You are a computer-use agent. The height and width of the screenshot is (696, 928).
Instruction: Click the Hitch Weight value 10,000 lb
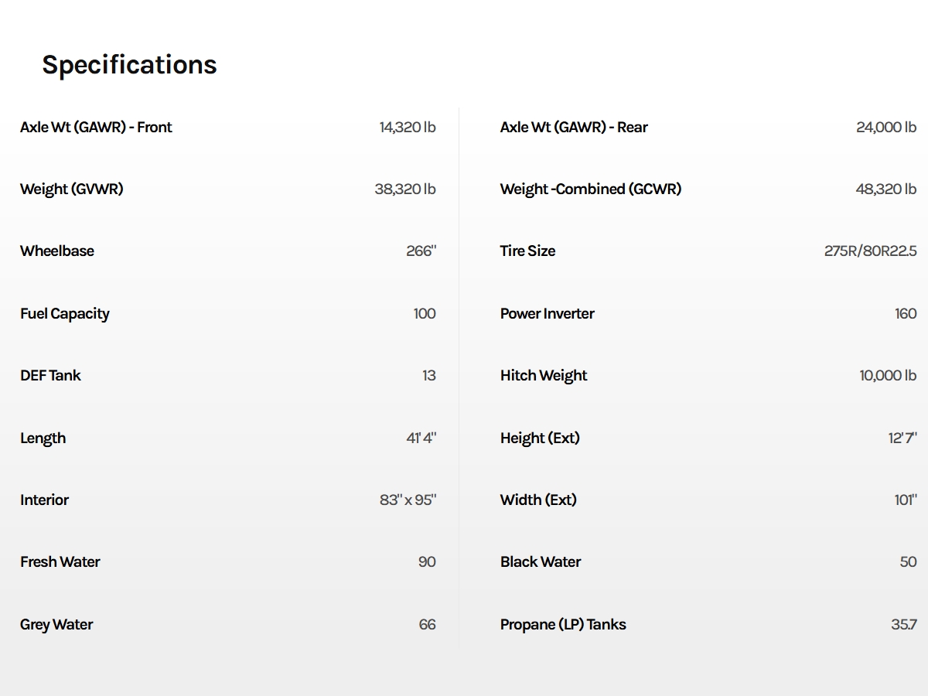pos(888,376)
